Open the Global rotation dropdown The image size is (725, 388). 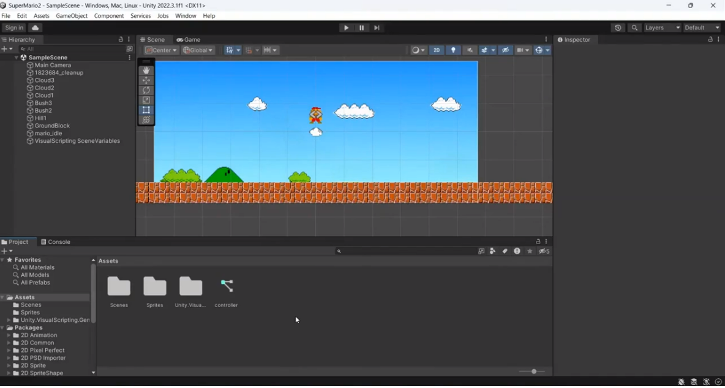tap(198, 50)
